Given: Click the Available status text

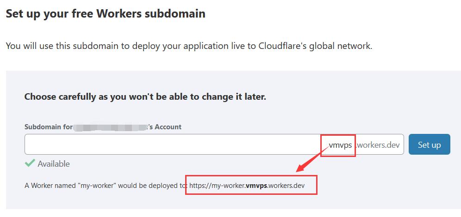Looking at the screenshot, I should point(54,163).
